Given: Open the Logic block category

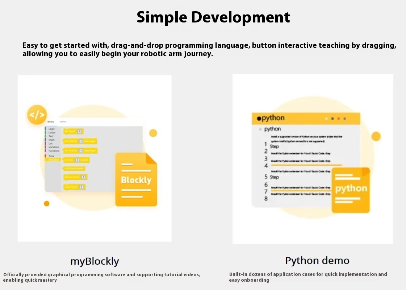Looking at the screenshot, I should click(x=51, y=129).
